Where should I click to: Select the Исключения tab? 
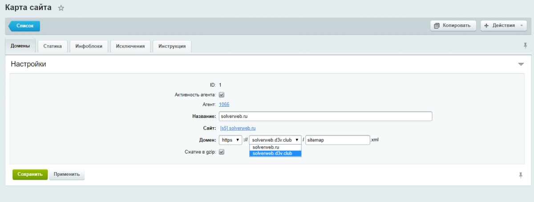pyautogui.click(x=130, y=46)
